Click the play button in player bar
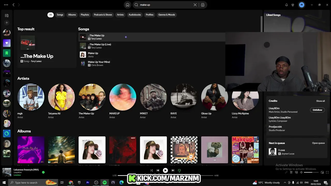Screen dimensions: 331x186 tap(165, 171)
